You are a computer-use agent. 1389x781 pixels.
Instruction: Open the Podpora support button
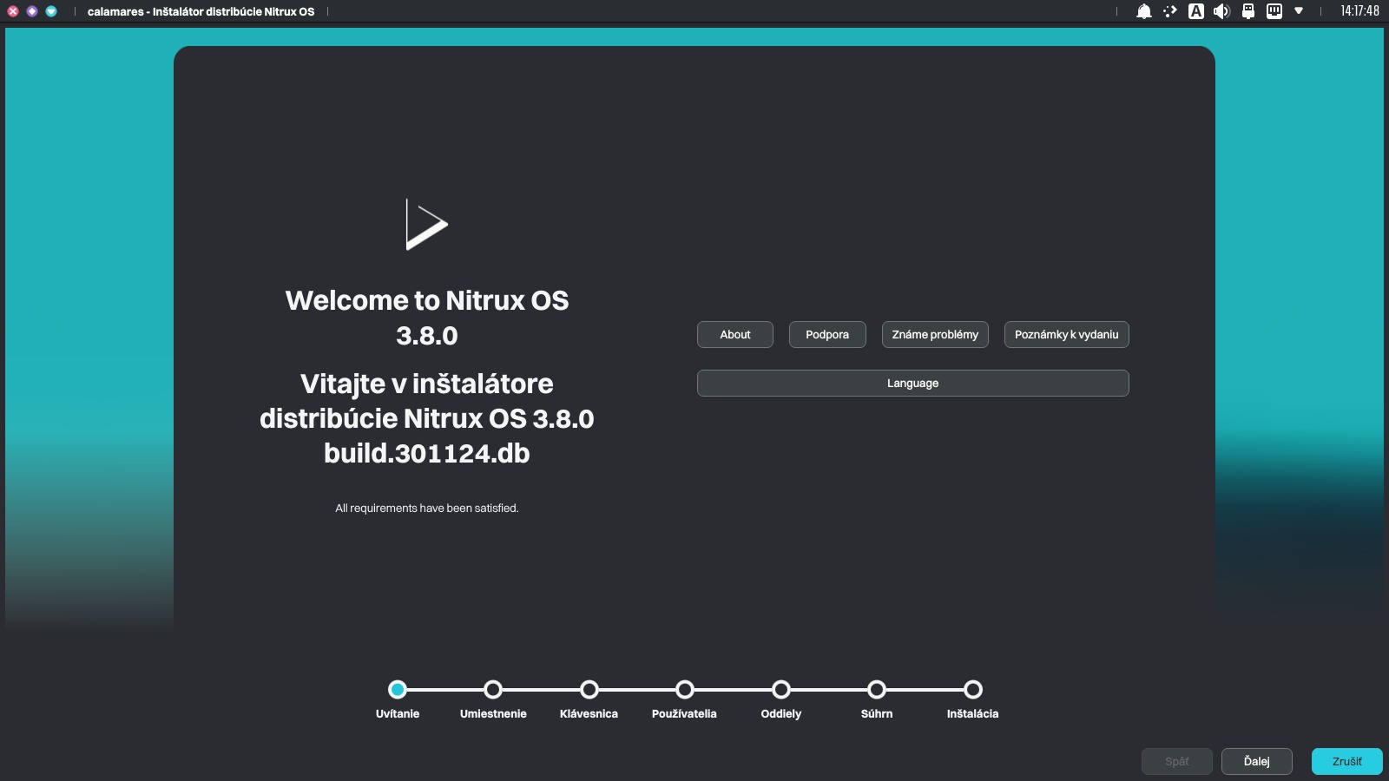click(x=827, y=335)
